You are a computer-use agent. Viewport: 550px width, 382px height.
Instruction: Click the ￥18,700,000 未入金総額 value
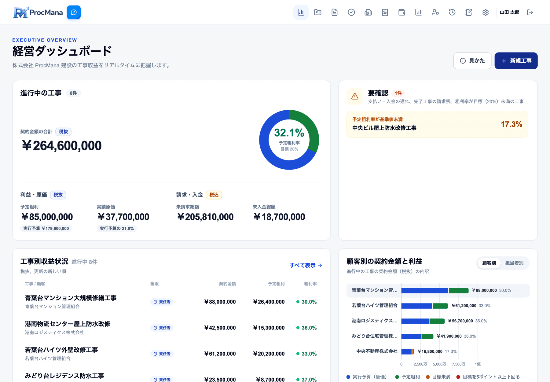pyautogui.click(x=279, y=217)
